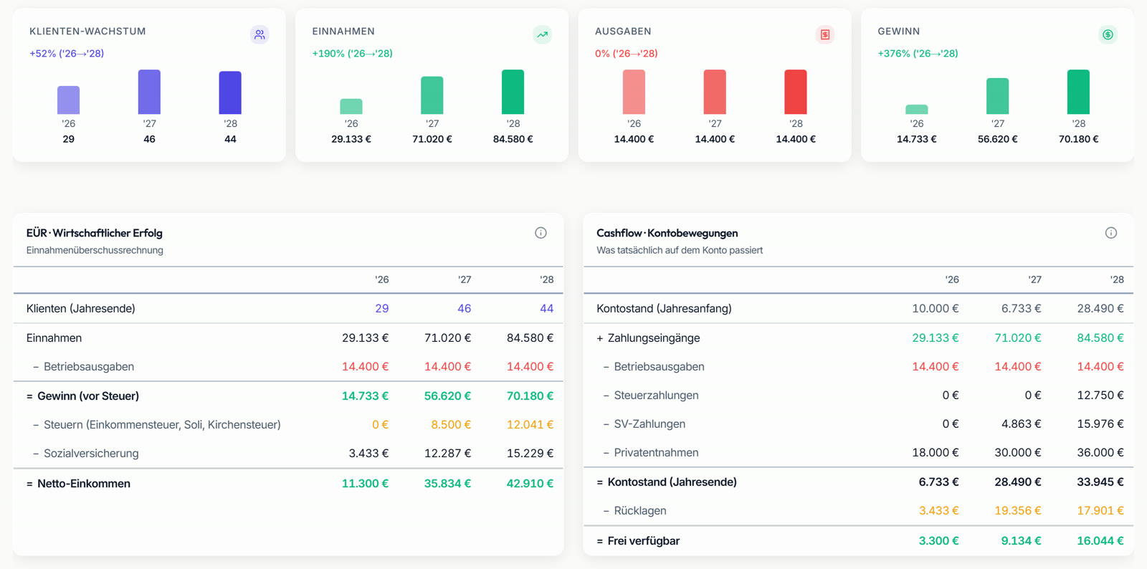This screenshot has height=569, width=1147.
Task: Click the Frei verfügbar value "3.300 €"
Action: pos(938,541)
